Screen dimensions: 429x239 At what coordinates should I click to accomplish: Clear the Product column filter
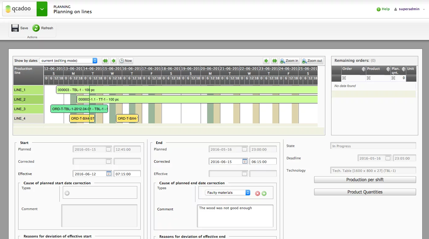pyautogui.click(x=369, y=78)
